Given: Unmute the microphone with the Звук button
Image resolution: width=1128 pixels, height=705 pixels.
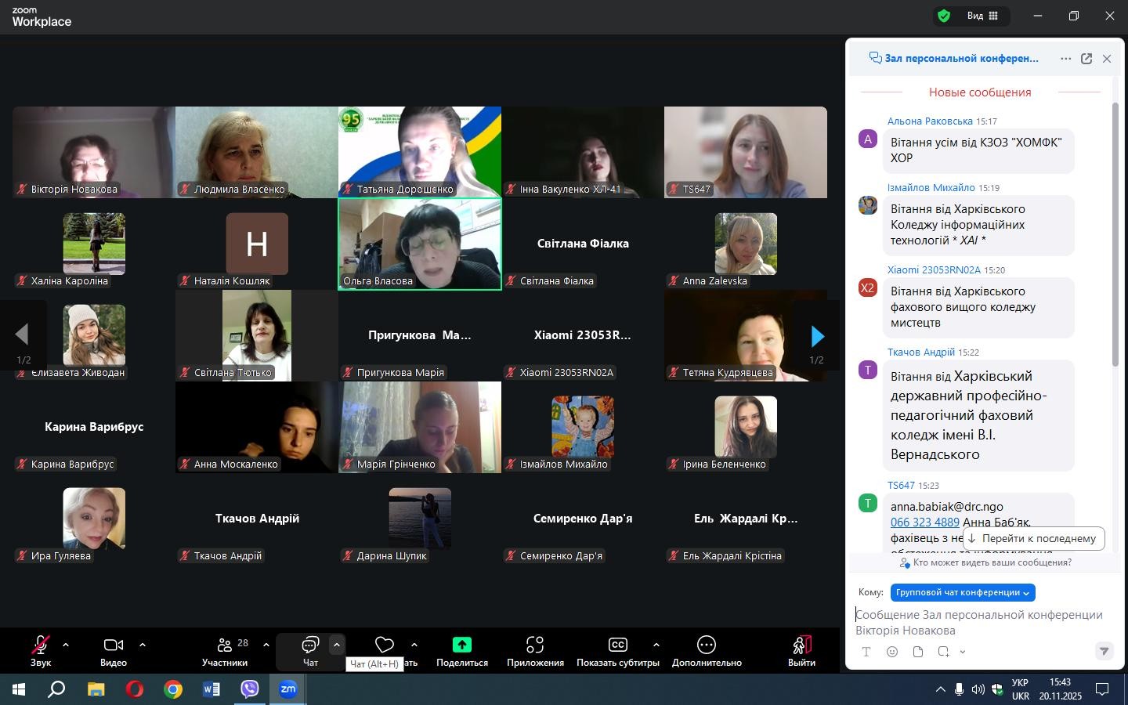Looking at the screenshot, I should point(41,650).
